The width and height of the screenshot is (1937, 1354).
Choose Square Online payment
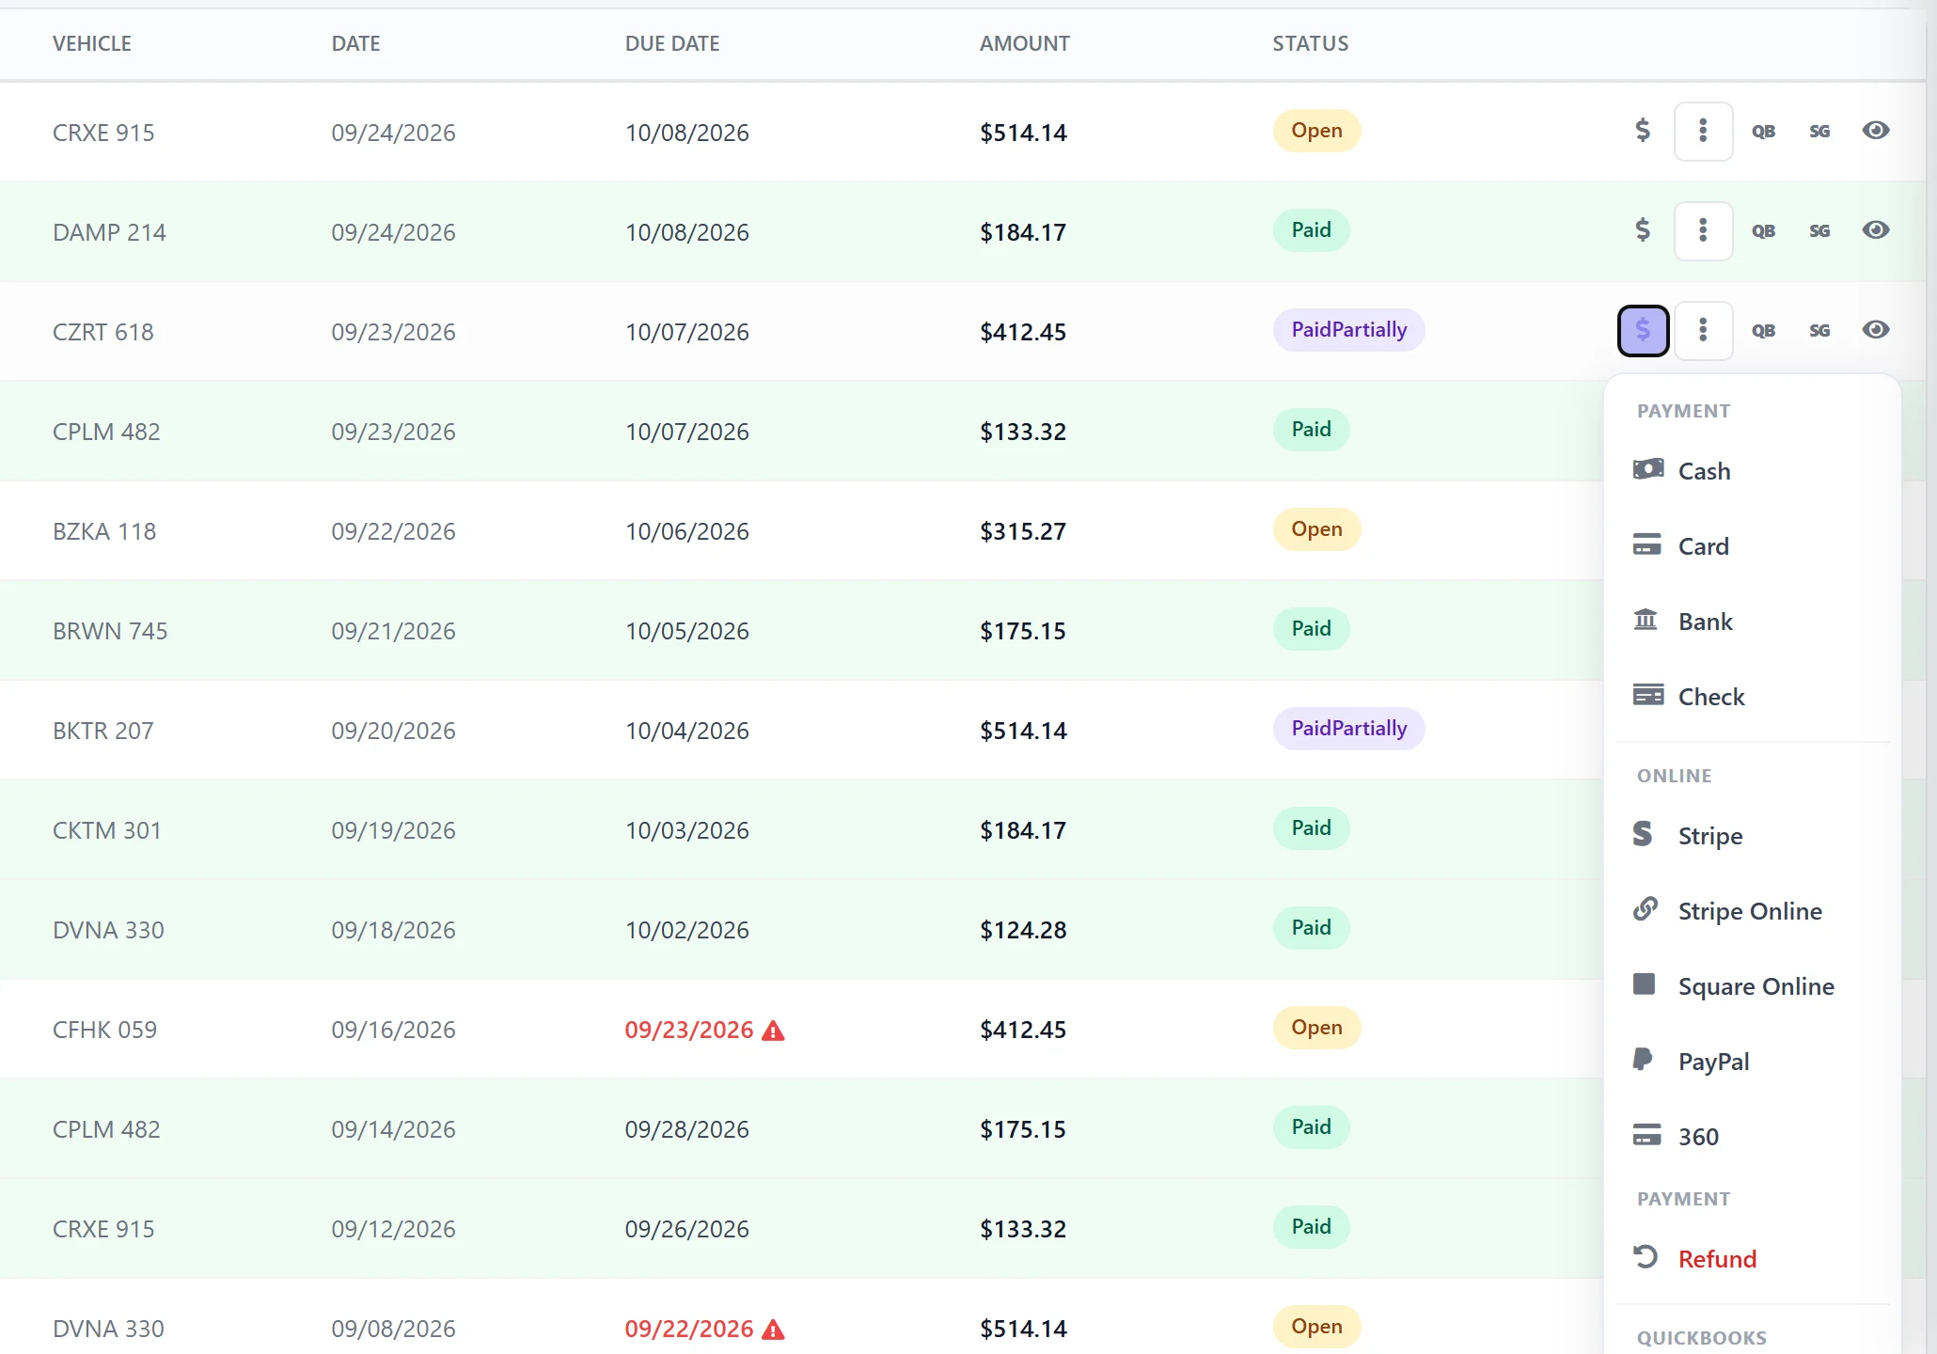point(1752,986)
